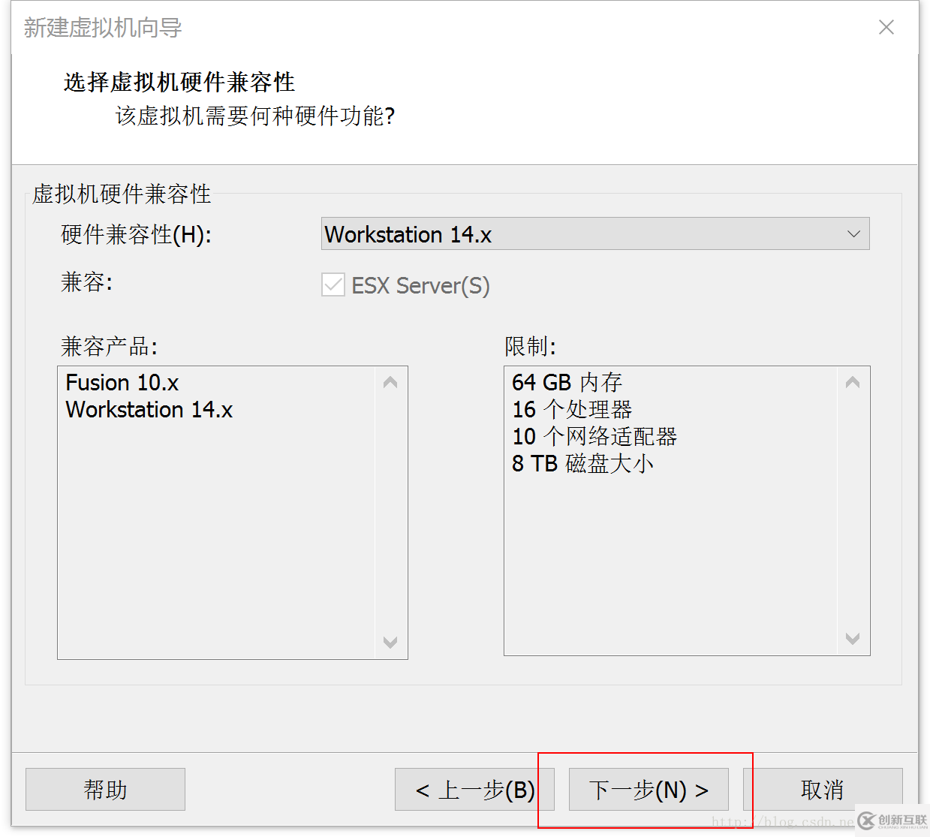This screenshot has width=930, height=837.
Task: Click the down scroll arrow of 限制 list
Action: point(853,639)
